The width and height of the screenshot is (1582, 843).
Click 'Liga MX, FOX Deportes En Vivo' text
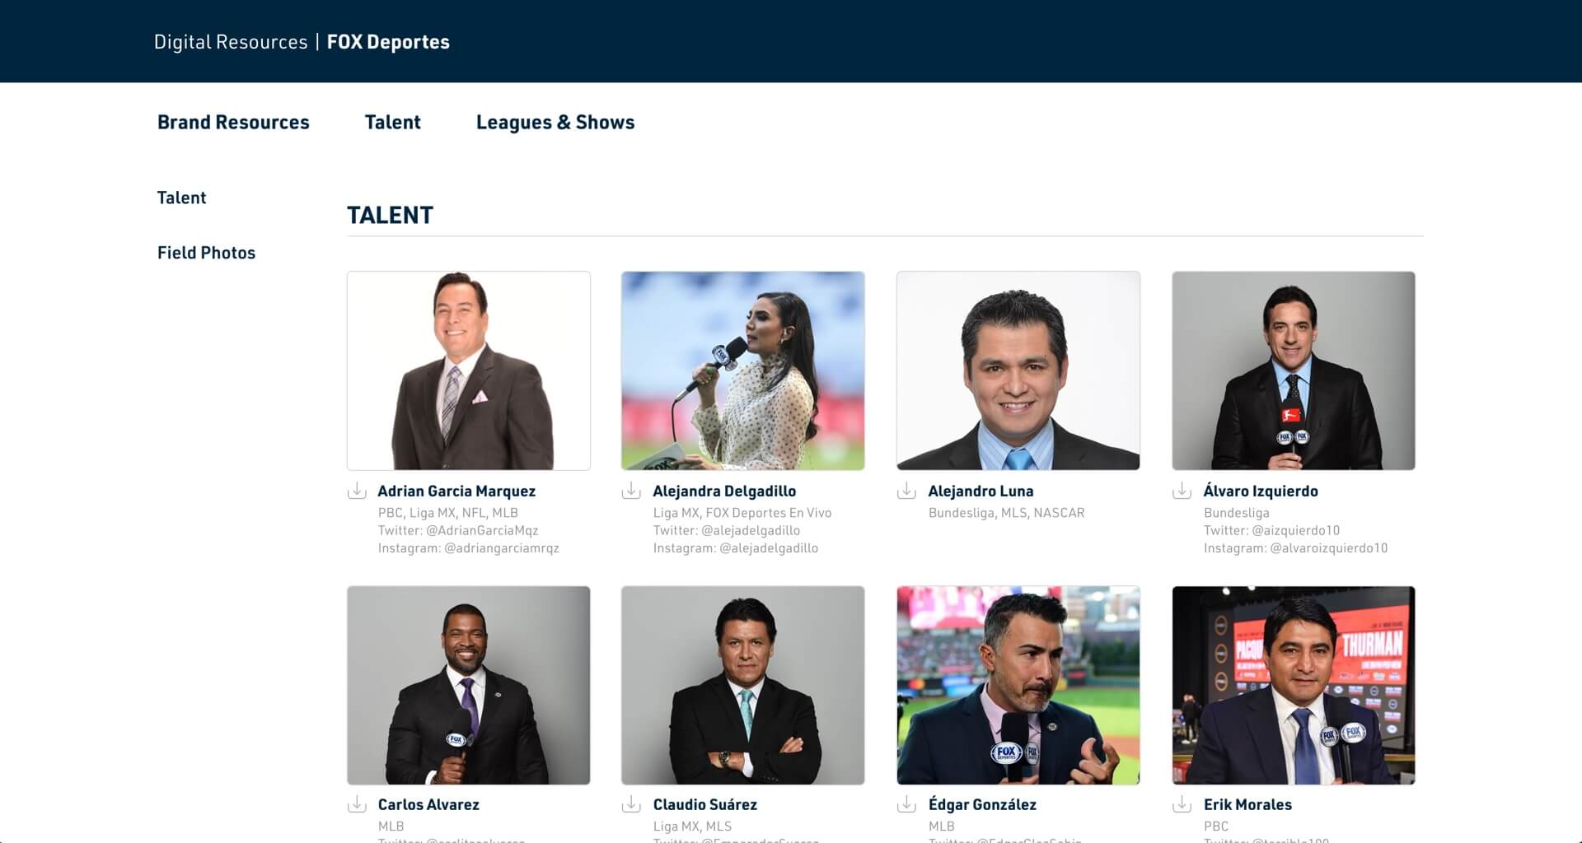pos(742,513)
